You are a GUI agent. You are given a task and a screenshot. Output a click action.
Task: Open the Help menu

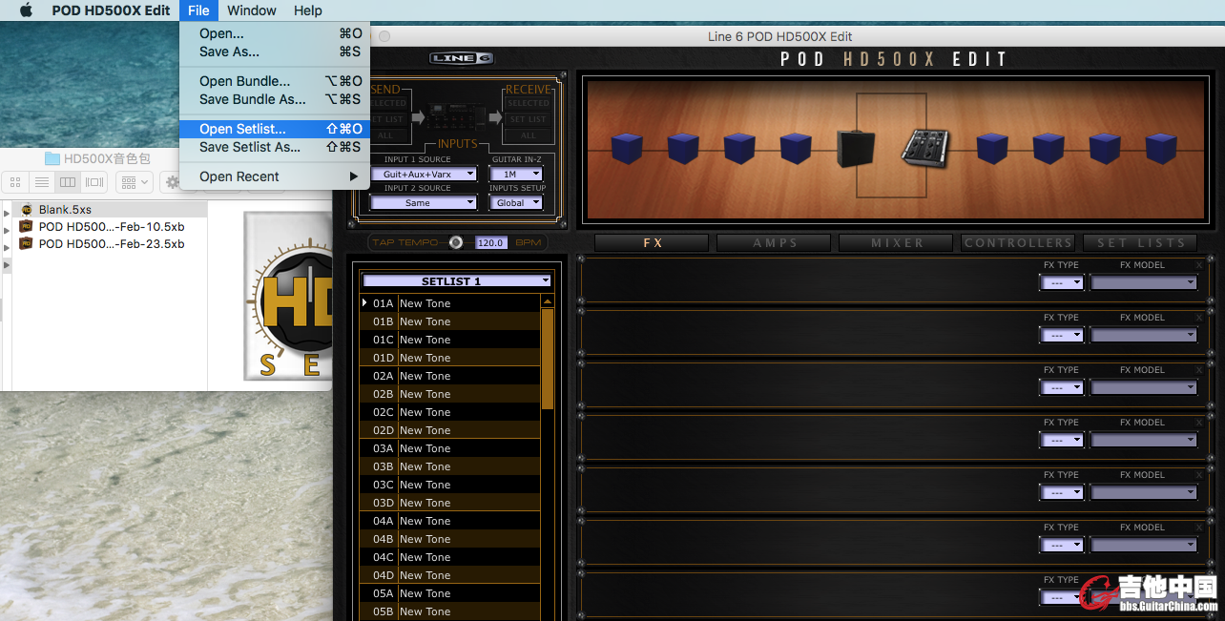pos(308,10)
